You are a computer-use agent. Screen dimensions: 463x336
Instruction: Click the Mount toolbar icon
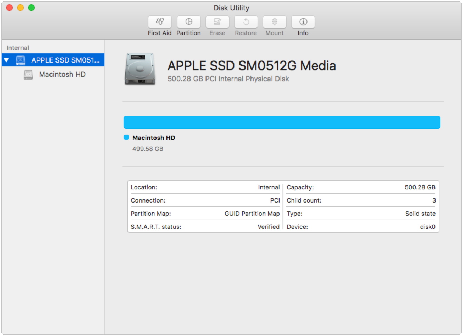(x=275, y=22)
